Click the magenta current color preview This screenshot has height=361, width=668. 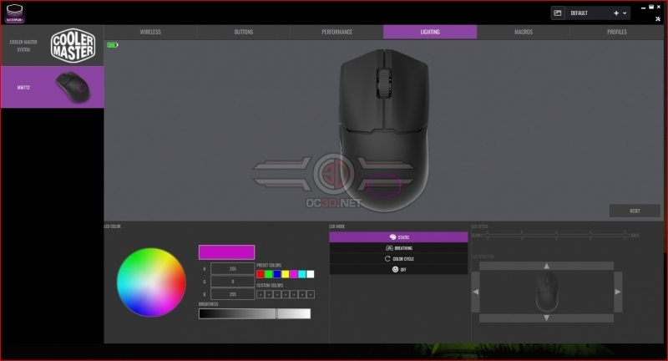[226, 252]
